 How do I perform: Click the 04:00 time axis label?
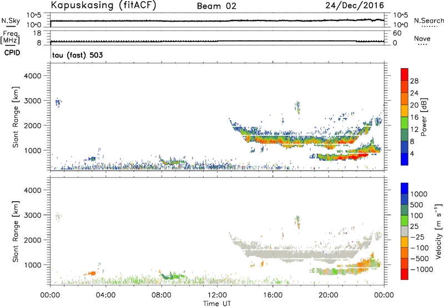(x=105, y=295)
